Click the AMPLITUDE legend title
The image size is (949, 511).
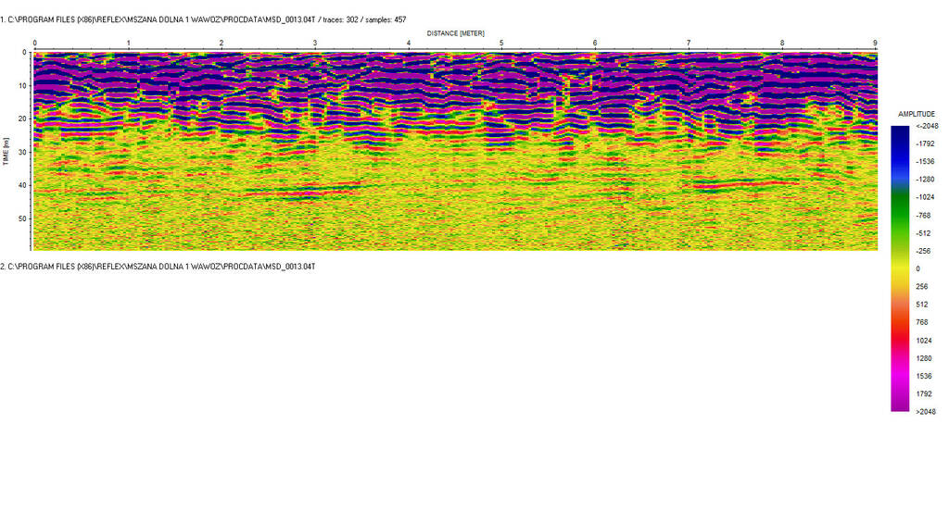[917, 113]
